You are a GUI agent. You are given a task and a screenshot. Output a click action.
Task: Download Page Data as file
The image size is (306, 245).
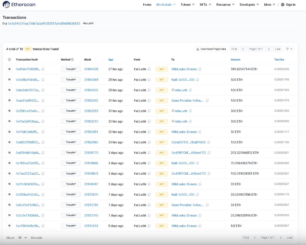(211, 49)
